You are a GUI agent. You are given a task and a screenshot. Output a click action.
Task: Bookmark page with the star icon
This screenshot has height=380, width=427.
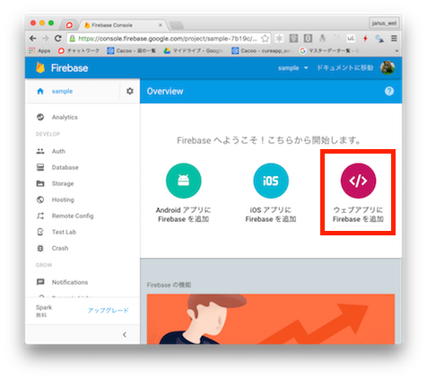[265, 39]
